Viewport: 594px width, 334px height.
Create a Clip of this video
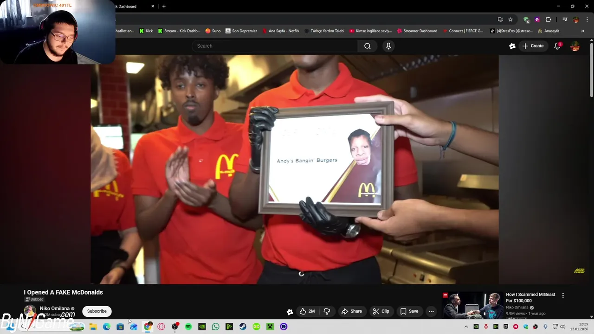pyautogui.click(x=381, y=311)
